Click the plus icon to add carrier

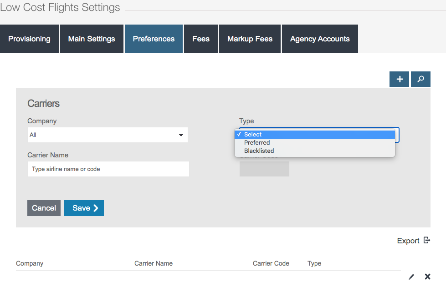[x=399, y=79]
